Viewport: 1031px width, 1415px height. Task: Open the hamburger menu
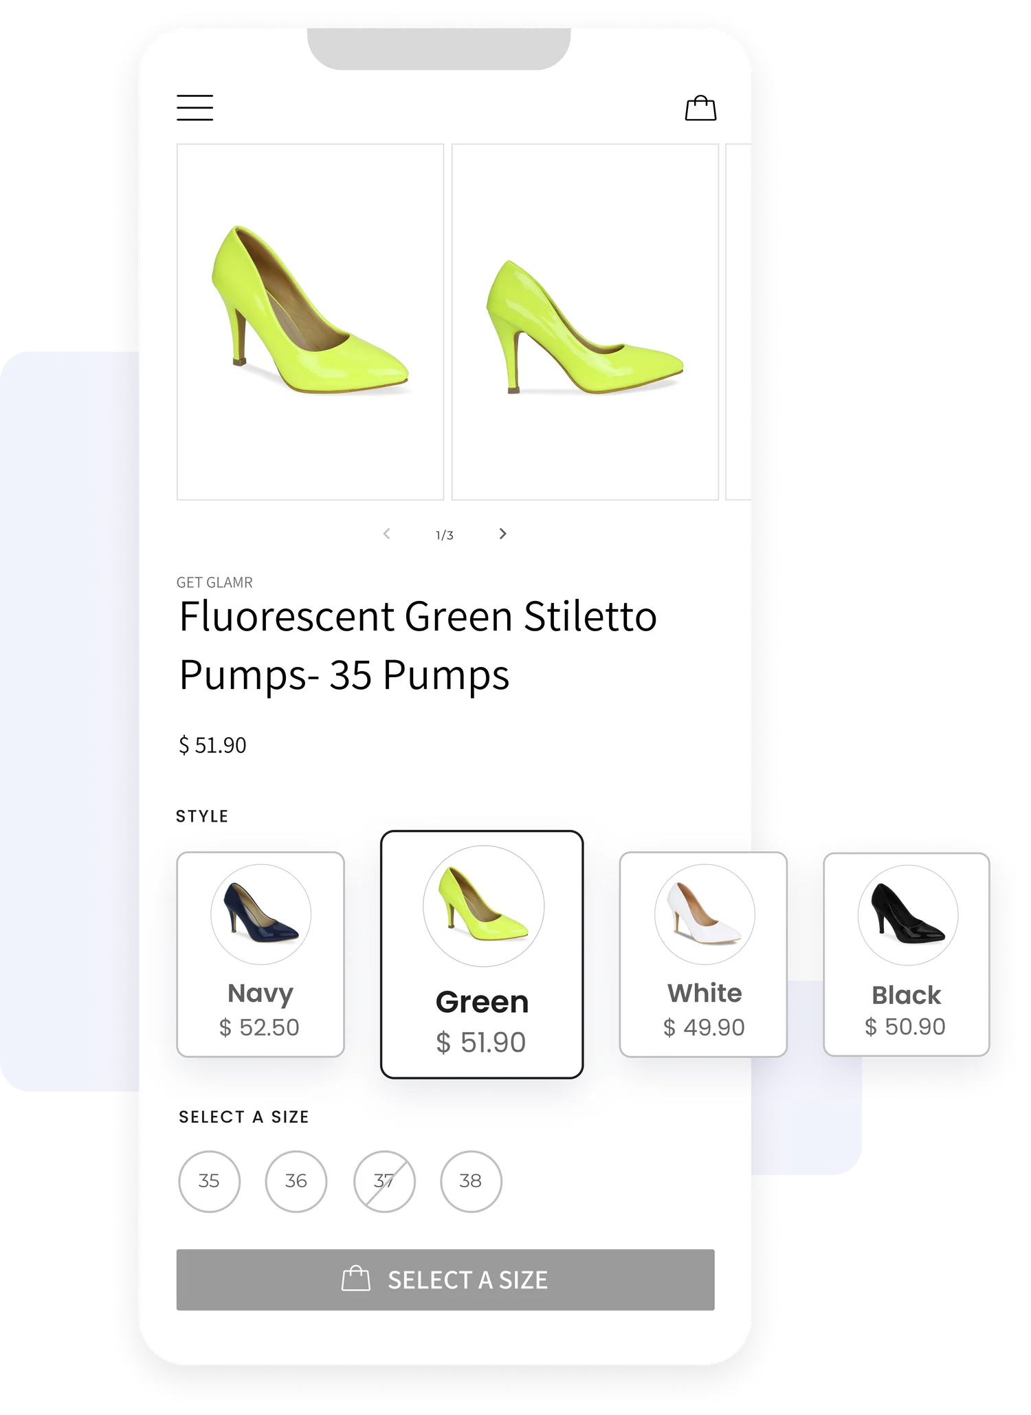coord(195,108)
